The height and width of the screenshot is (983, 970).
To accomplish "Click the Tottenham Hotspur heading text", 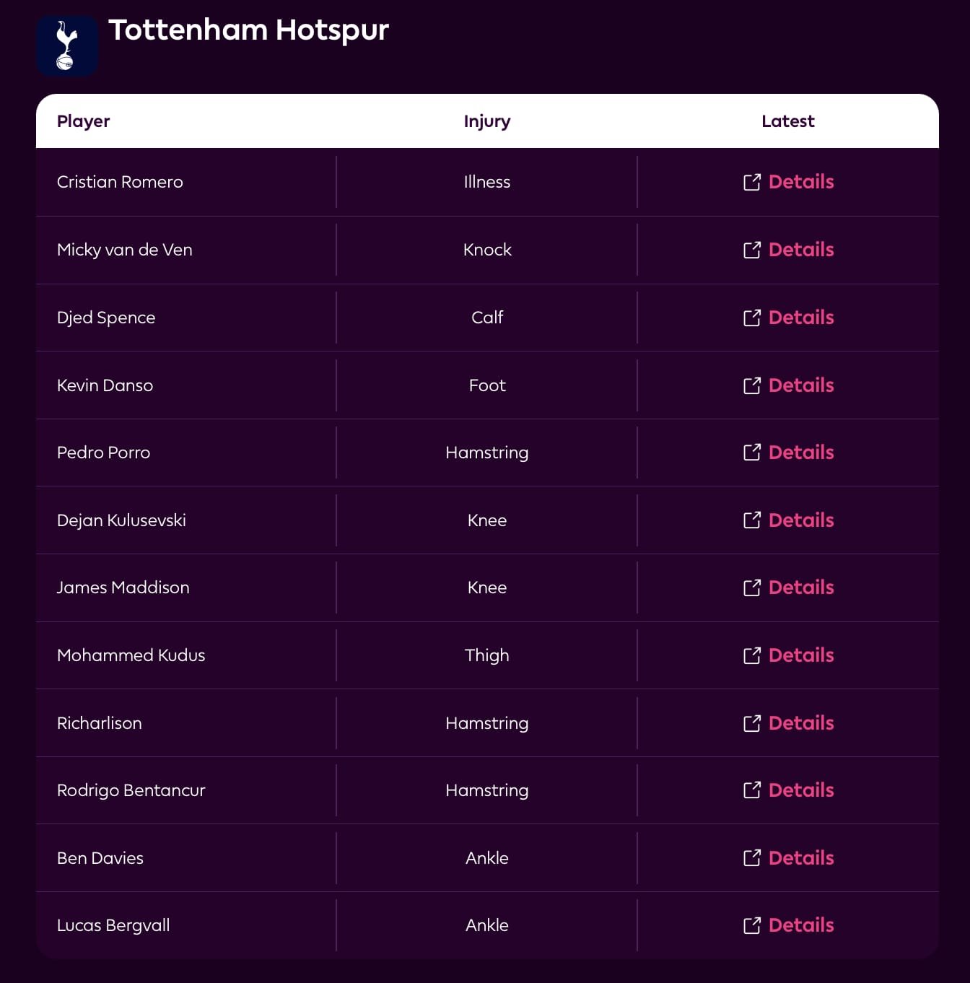I will pyautogui.click(x=248, y=30).
